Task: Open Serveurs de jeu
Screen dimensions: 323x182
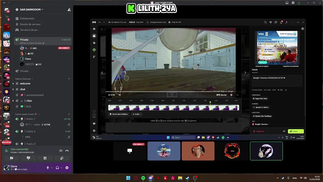Action: (29, 30)
